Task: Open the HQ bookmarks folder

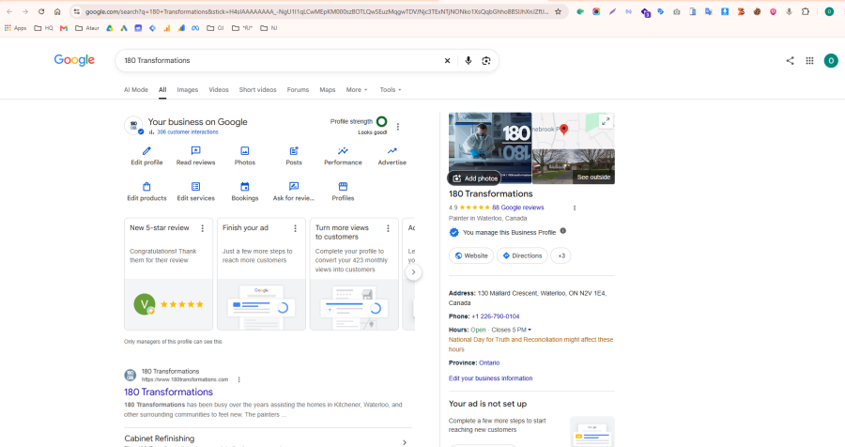Action: pyautogui.click(x=43, y=28)
